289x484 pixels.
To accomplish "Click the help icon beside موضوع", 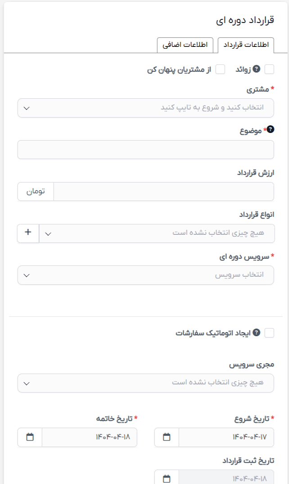I will (x=270, y=129).
